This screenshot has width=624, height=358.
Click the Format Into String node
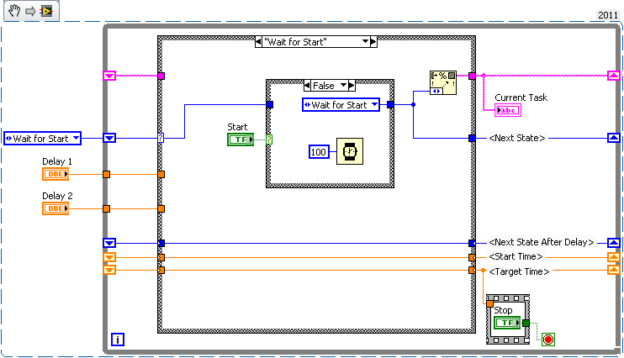click(443, 82)
